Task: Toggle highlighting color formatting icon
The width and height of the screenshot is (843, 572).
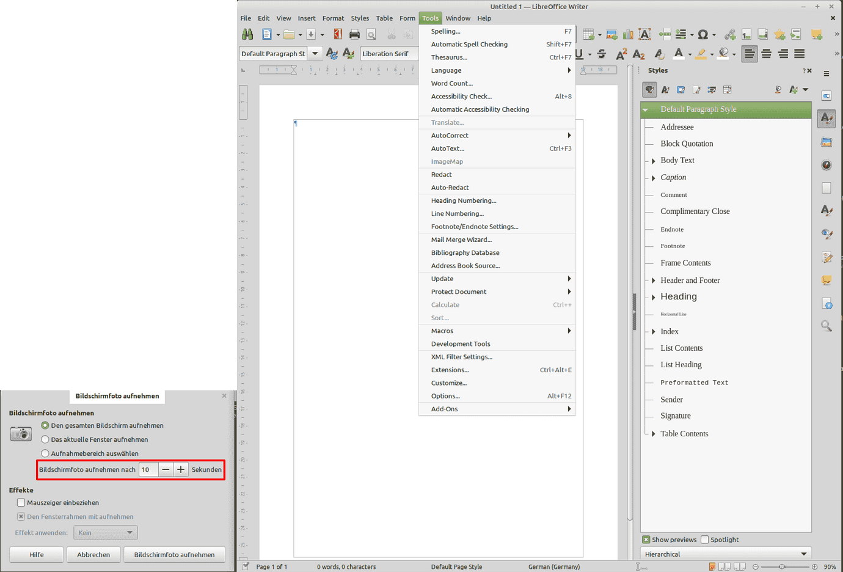Action: [x=702, y=54]
